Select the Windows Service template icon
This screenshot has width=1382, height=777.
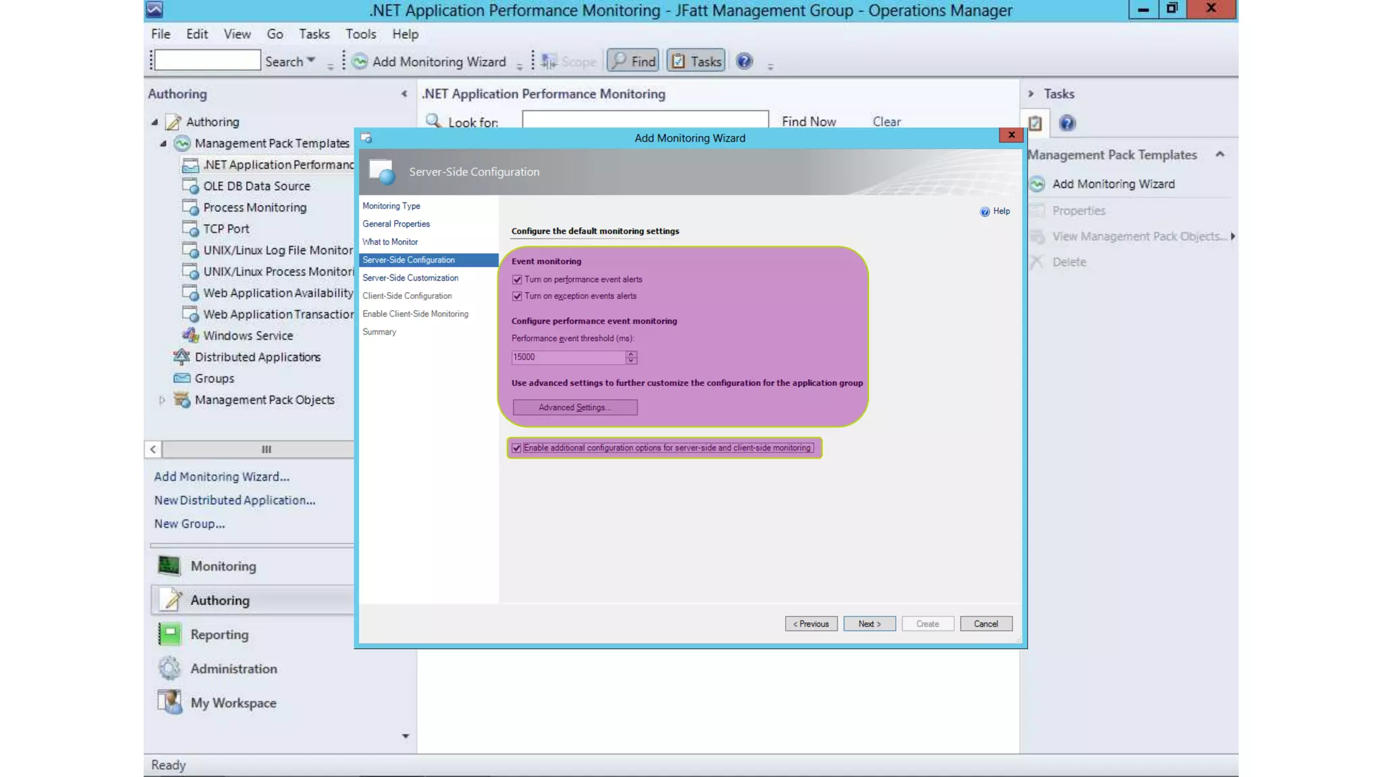[x=190, y=335]
